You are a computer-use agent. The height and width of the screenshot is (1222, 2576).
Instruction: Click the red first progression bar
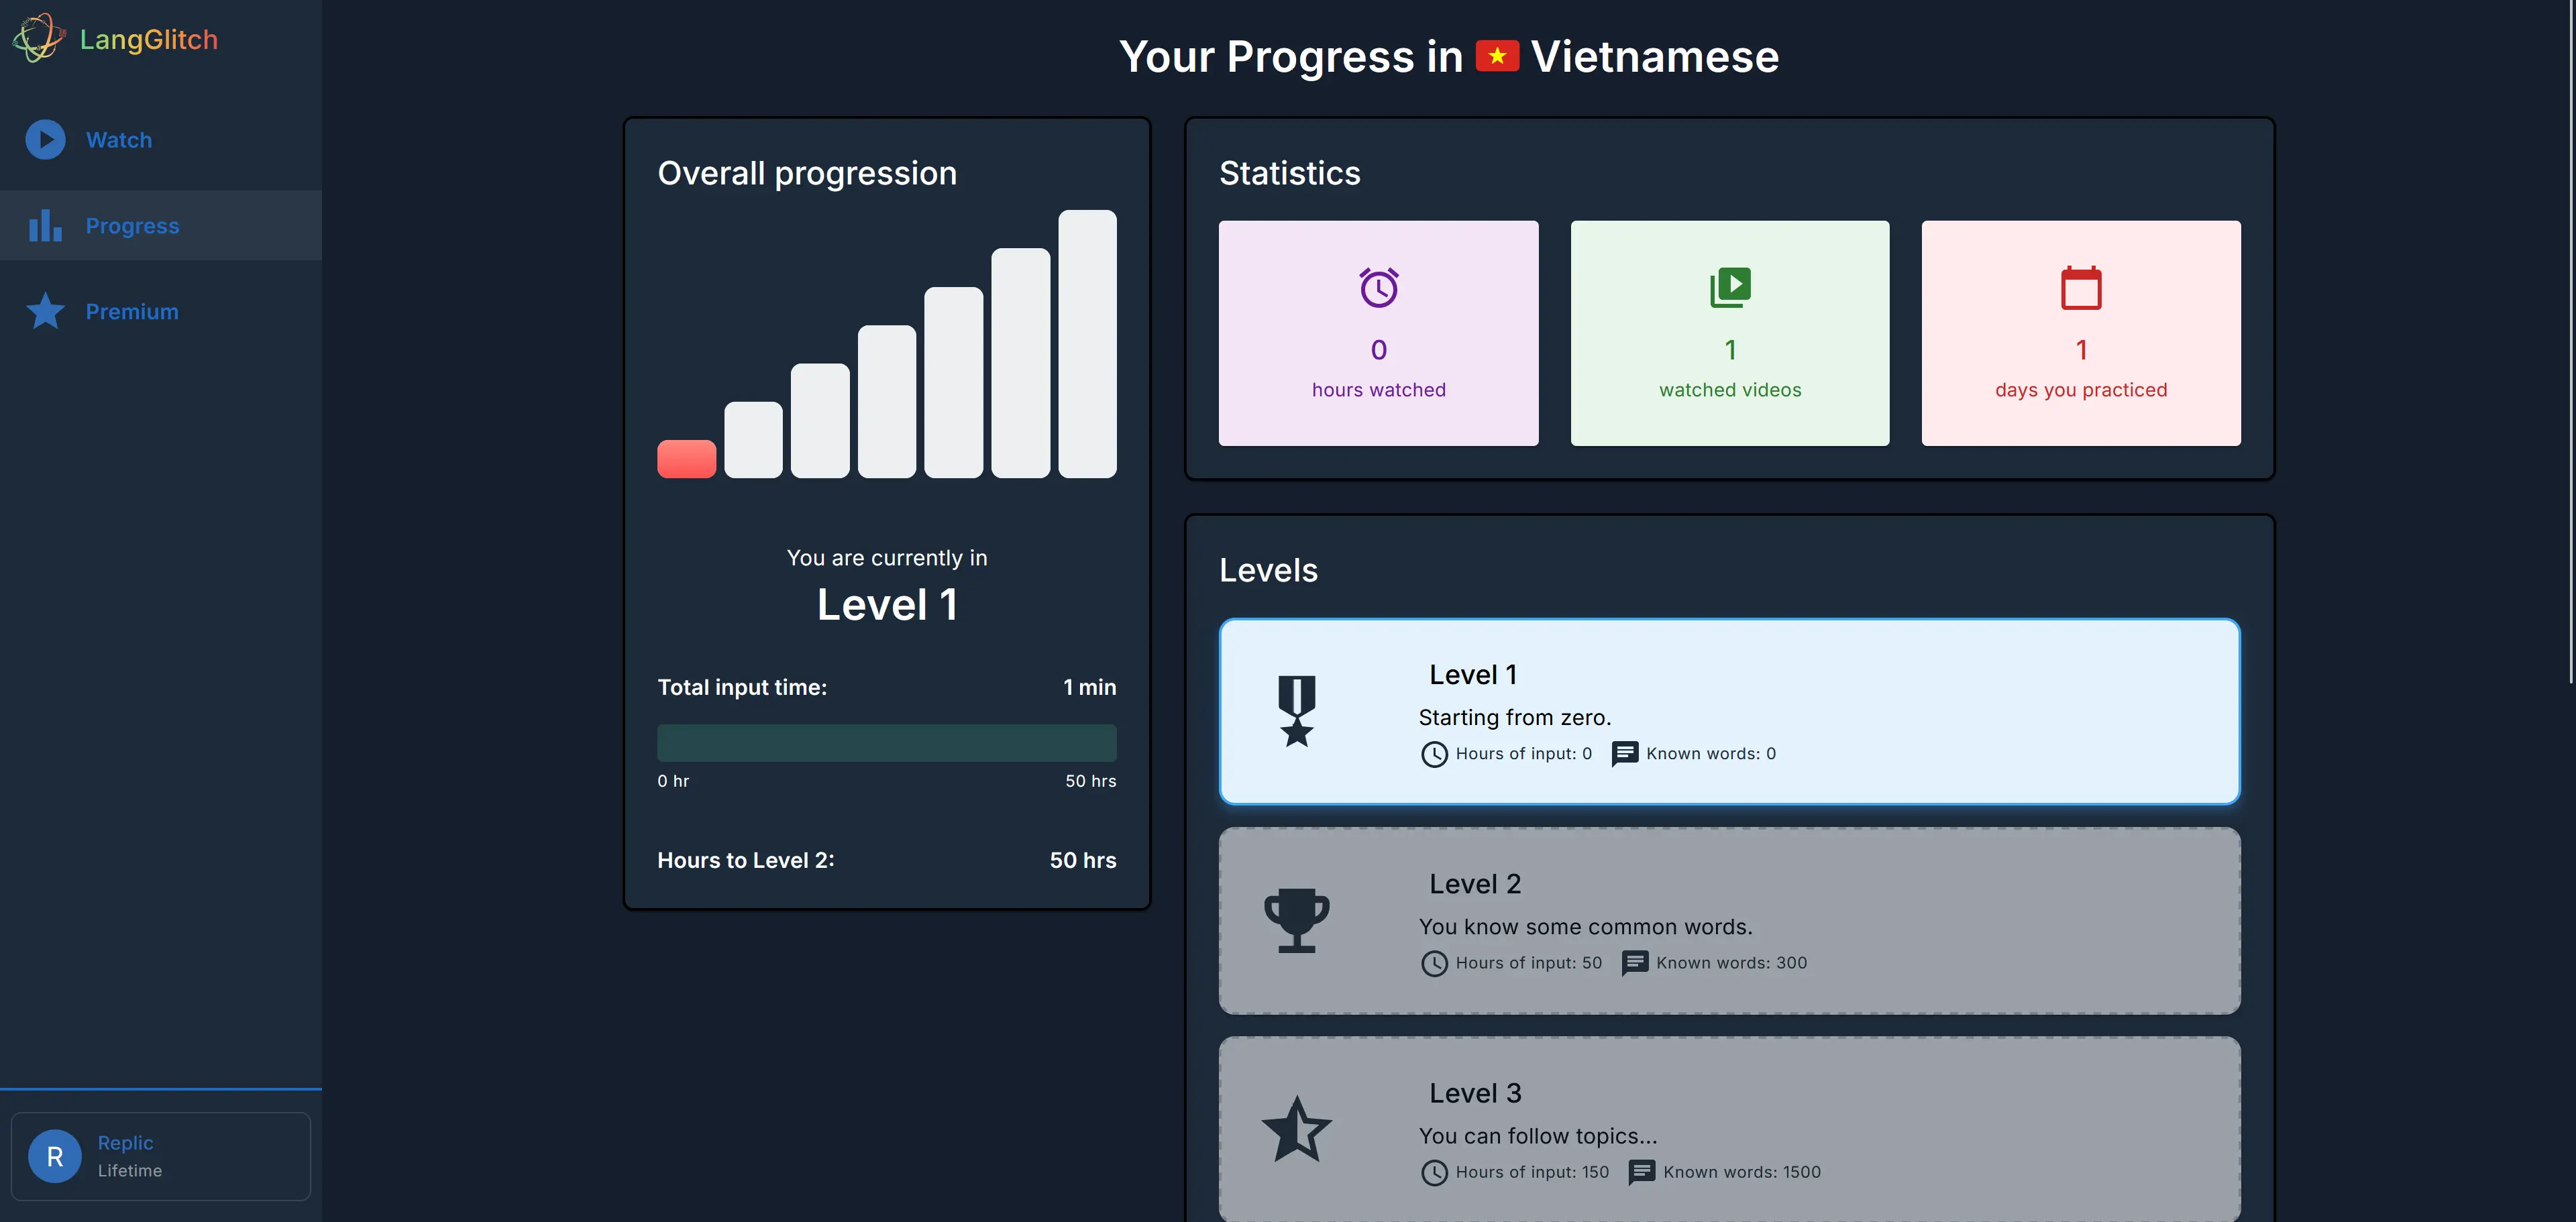click(686, 459)
